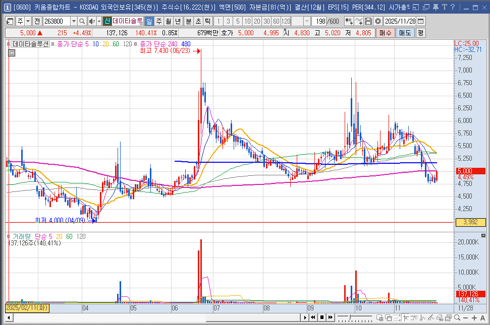The image size is (490, 325).
Task: Click the 3,992 price marker on the axis
Action: pyautogui.click(x=471, y=222)
